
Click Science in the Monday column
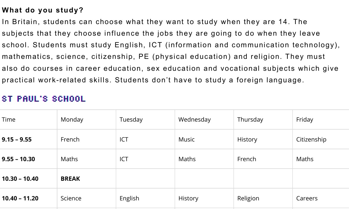71,198
